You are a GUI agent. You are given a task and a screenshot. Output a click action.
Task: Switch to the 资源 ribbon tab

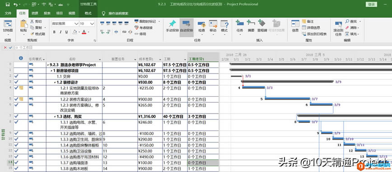pyautogui.click(x=35, y=13)
